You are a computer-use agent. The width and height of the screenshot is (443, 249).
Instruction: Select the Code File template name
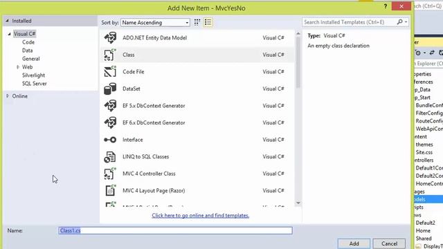click(134, 72)
